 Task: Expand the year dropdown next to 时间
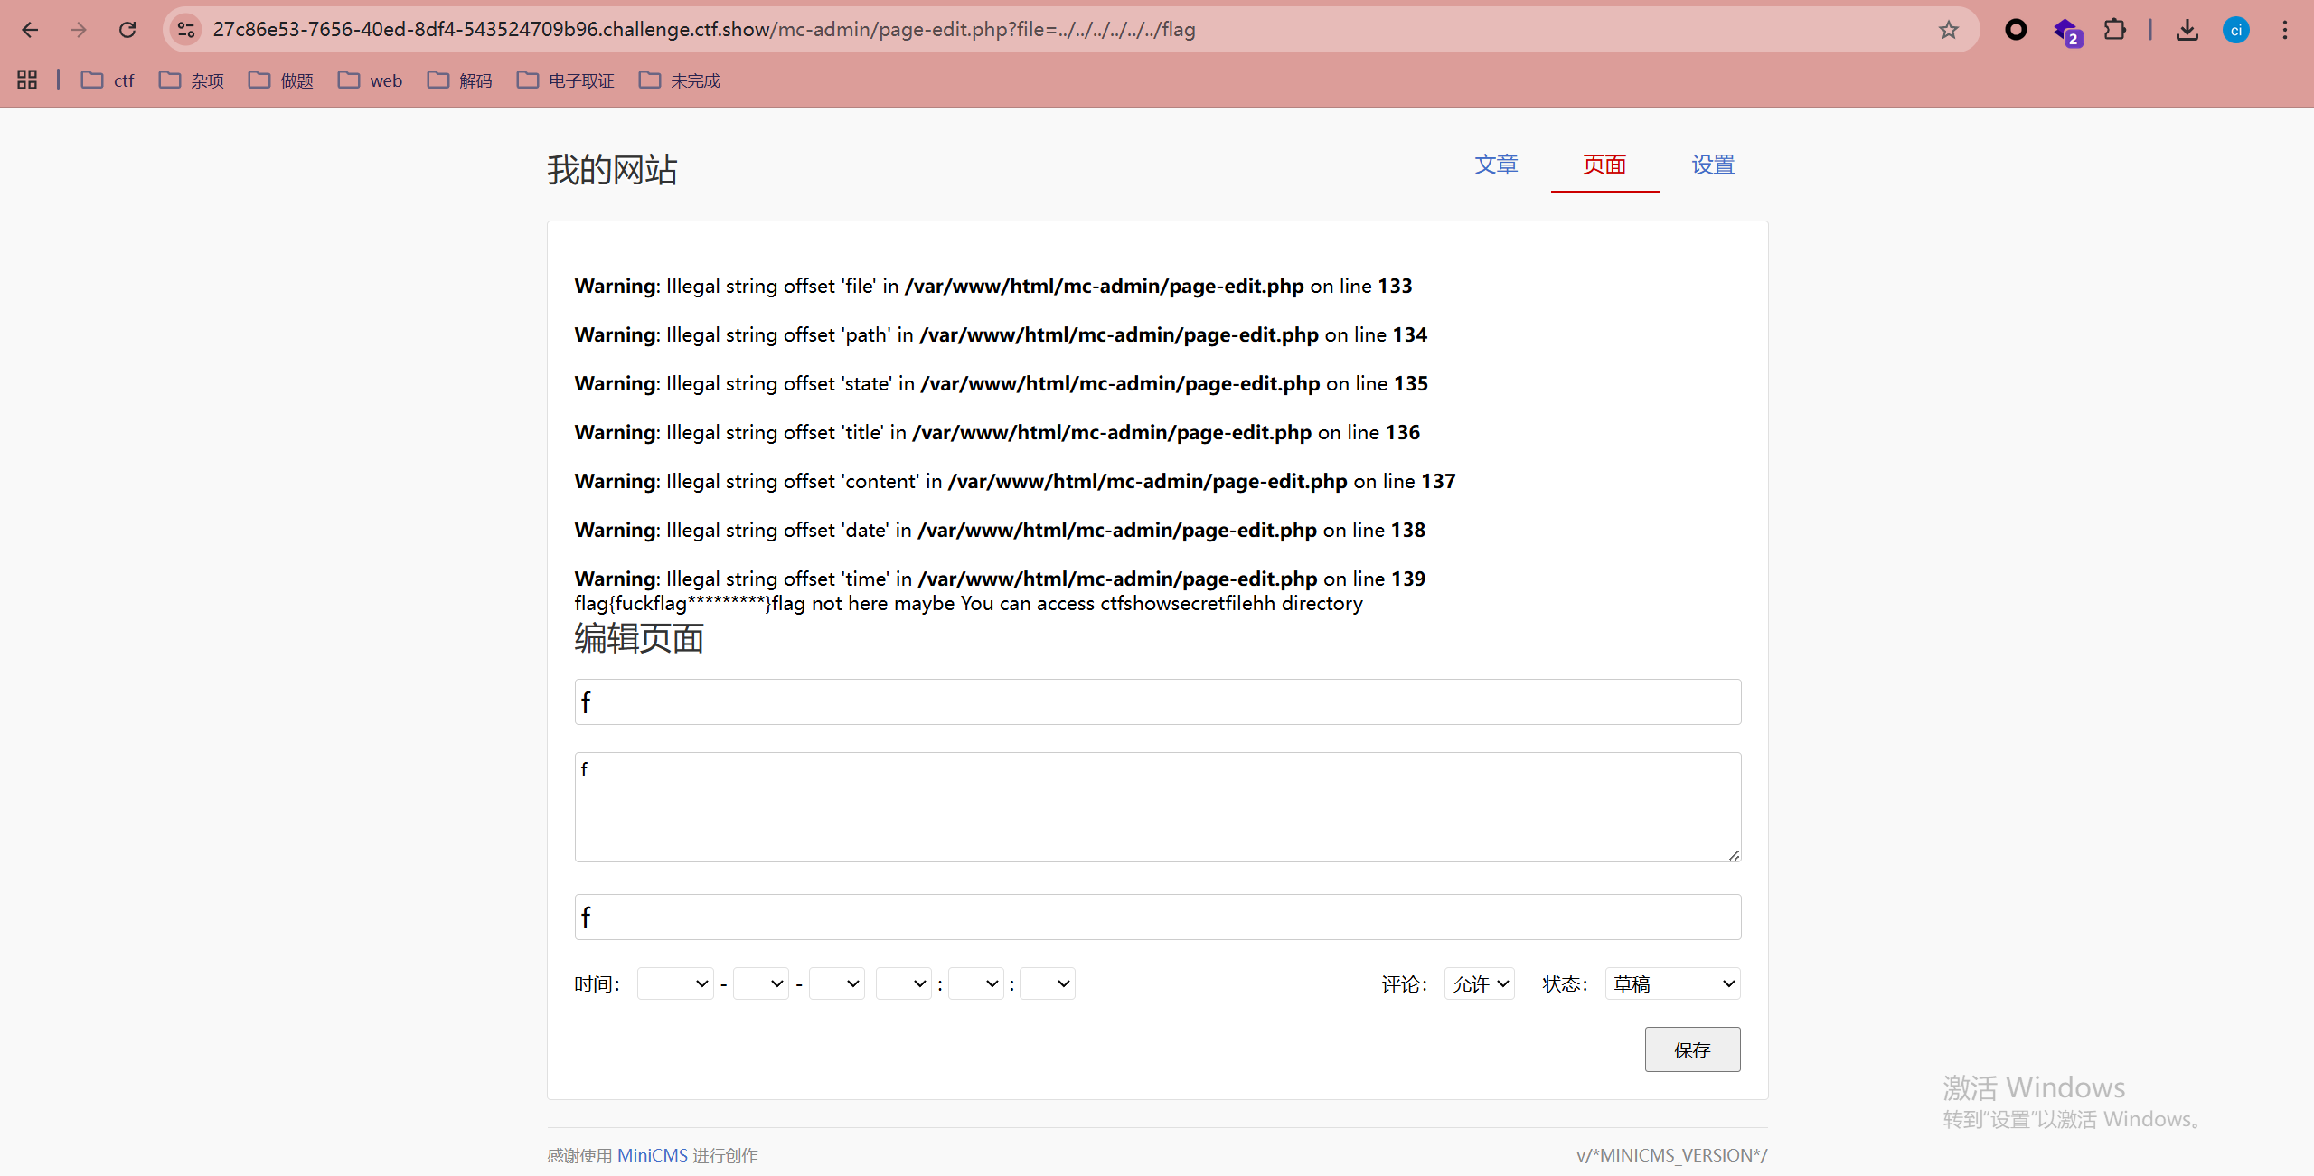click(674, 983)
